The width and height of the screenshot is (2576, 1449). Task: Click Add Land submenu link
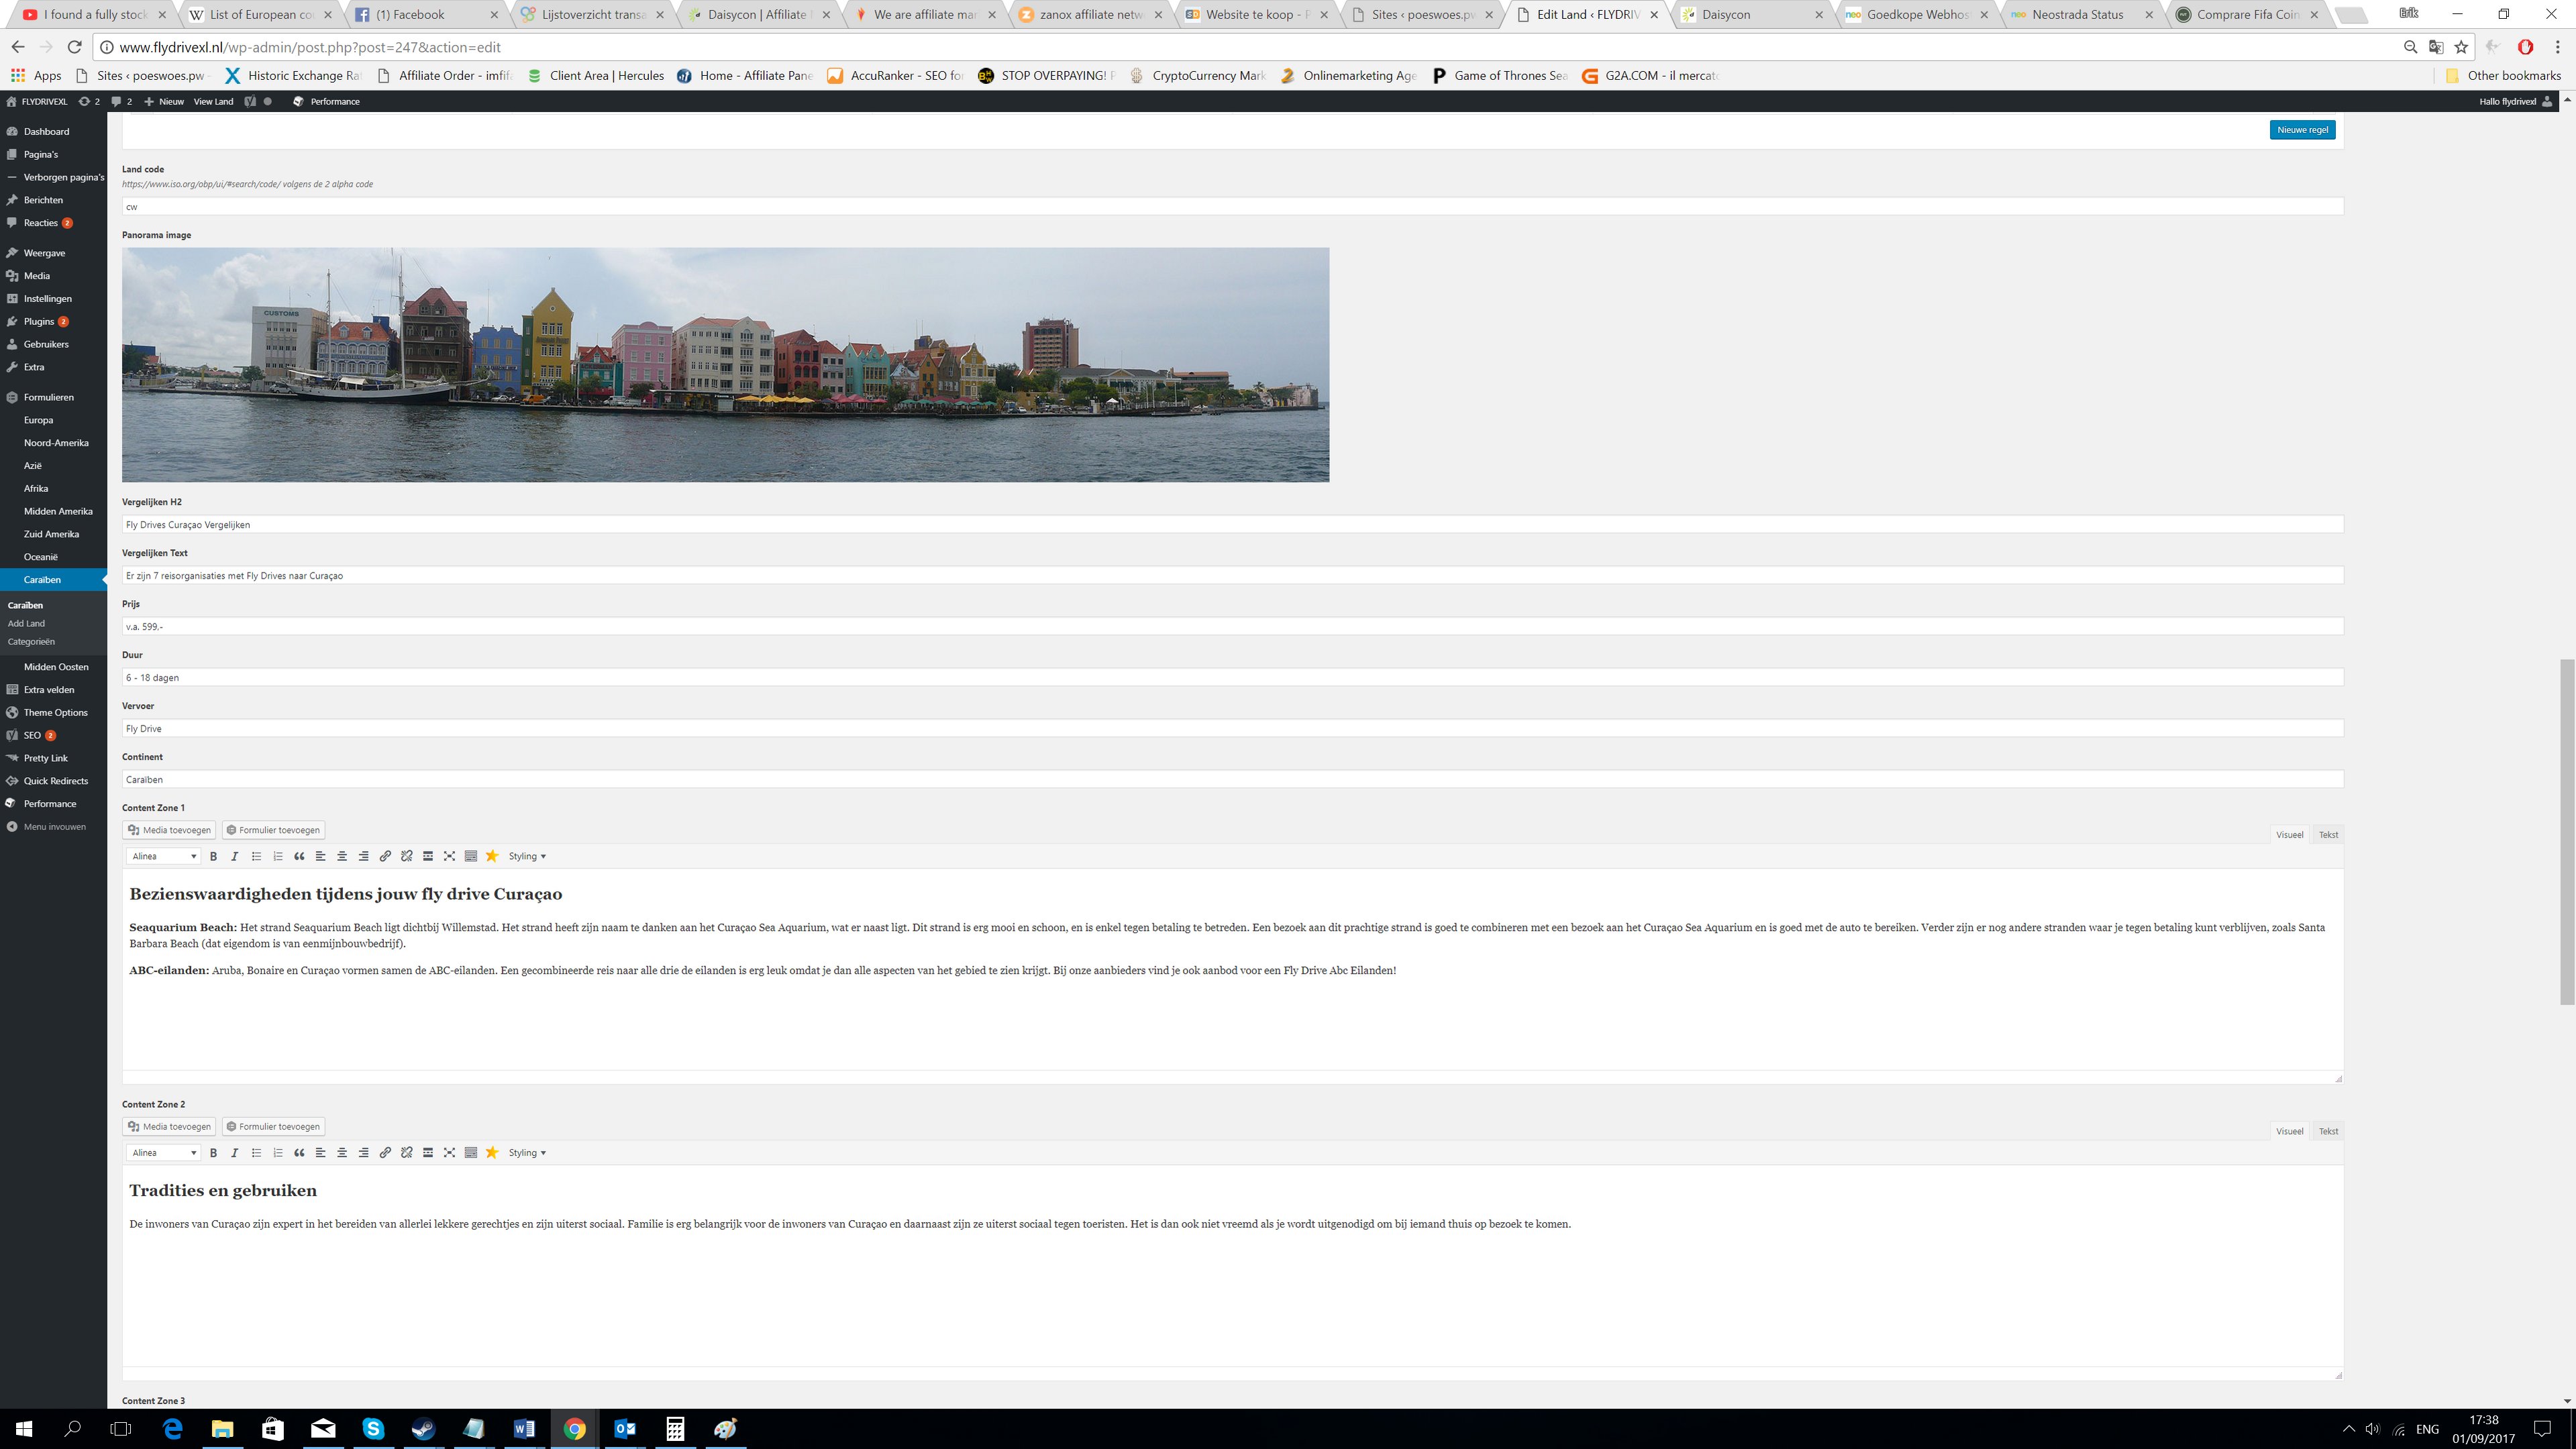point(26,623)
